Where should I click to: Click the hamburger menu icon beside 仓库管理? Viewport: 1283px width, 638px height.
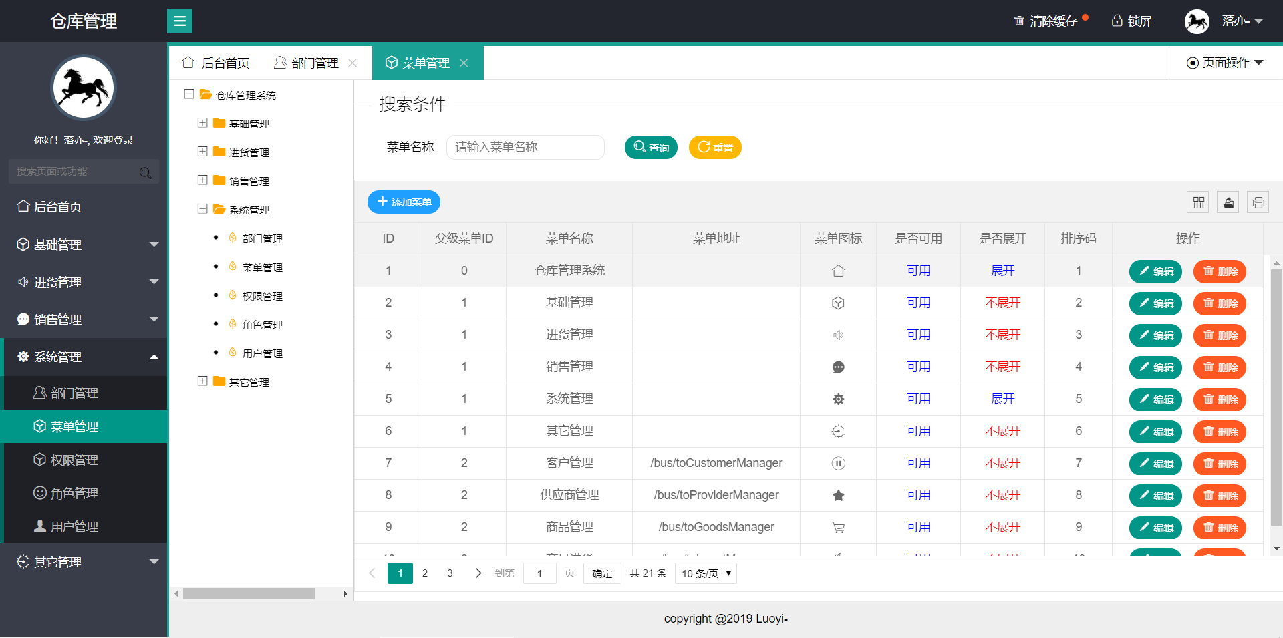(179, 21)
